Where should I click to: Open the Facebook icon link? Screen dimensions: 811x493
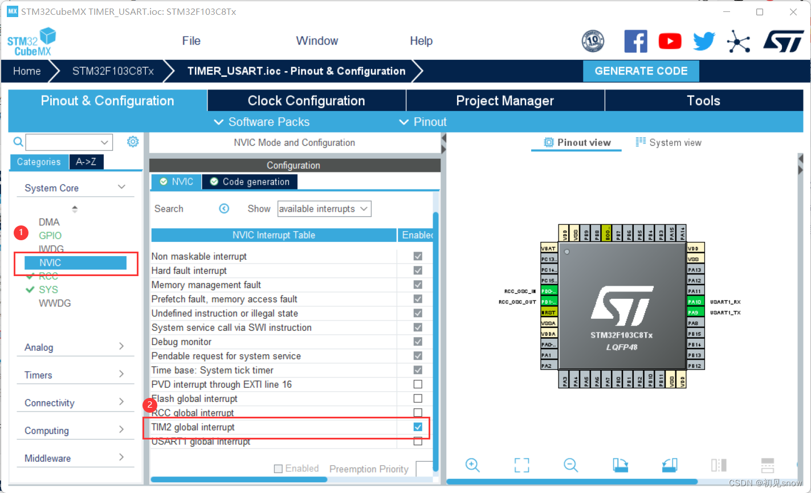(635, 42)
